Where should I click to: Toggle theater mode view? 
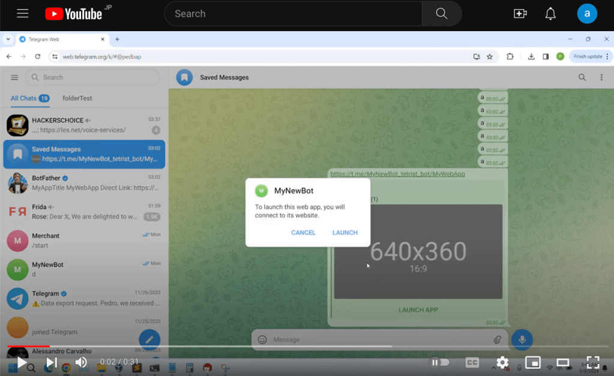tap(562, 362)
